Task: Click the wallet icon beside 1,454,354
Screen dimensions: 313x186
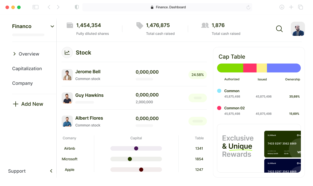Action: tap(70, 25)
